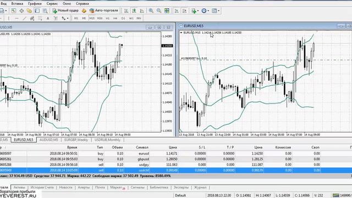352x198 pixels.
Task: Open the Новости terminal tab
Action: (x=66, y=188)
